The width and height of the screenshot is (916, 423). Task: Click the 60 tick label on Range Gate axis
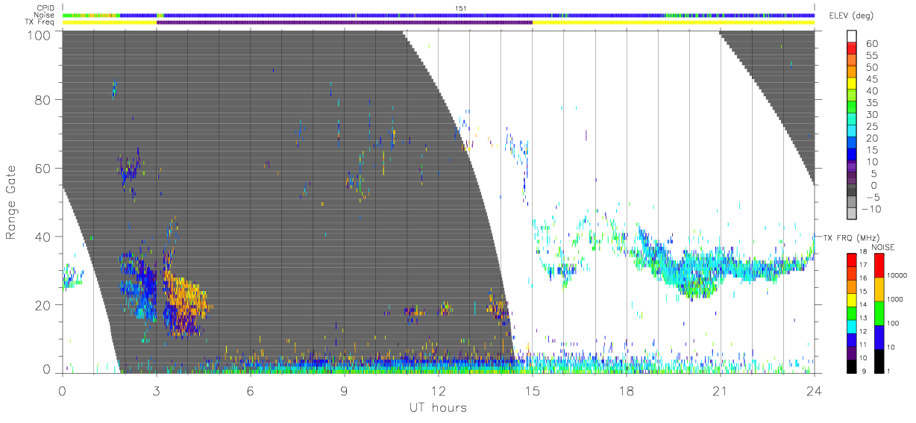click(x=43, y=169)
